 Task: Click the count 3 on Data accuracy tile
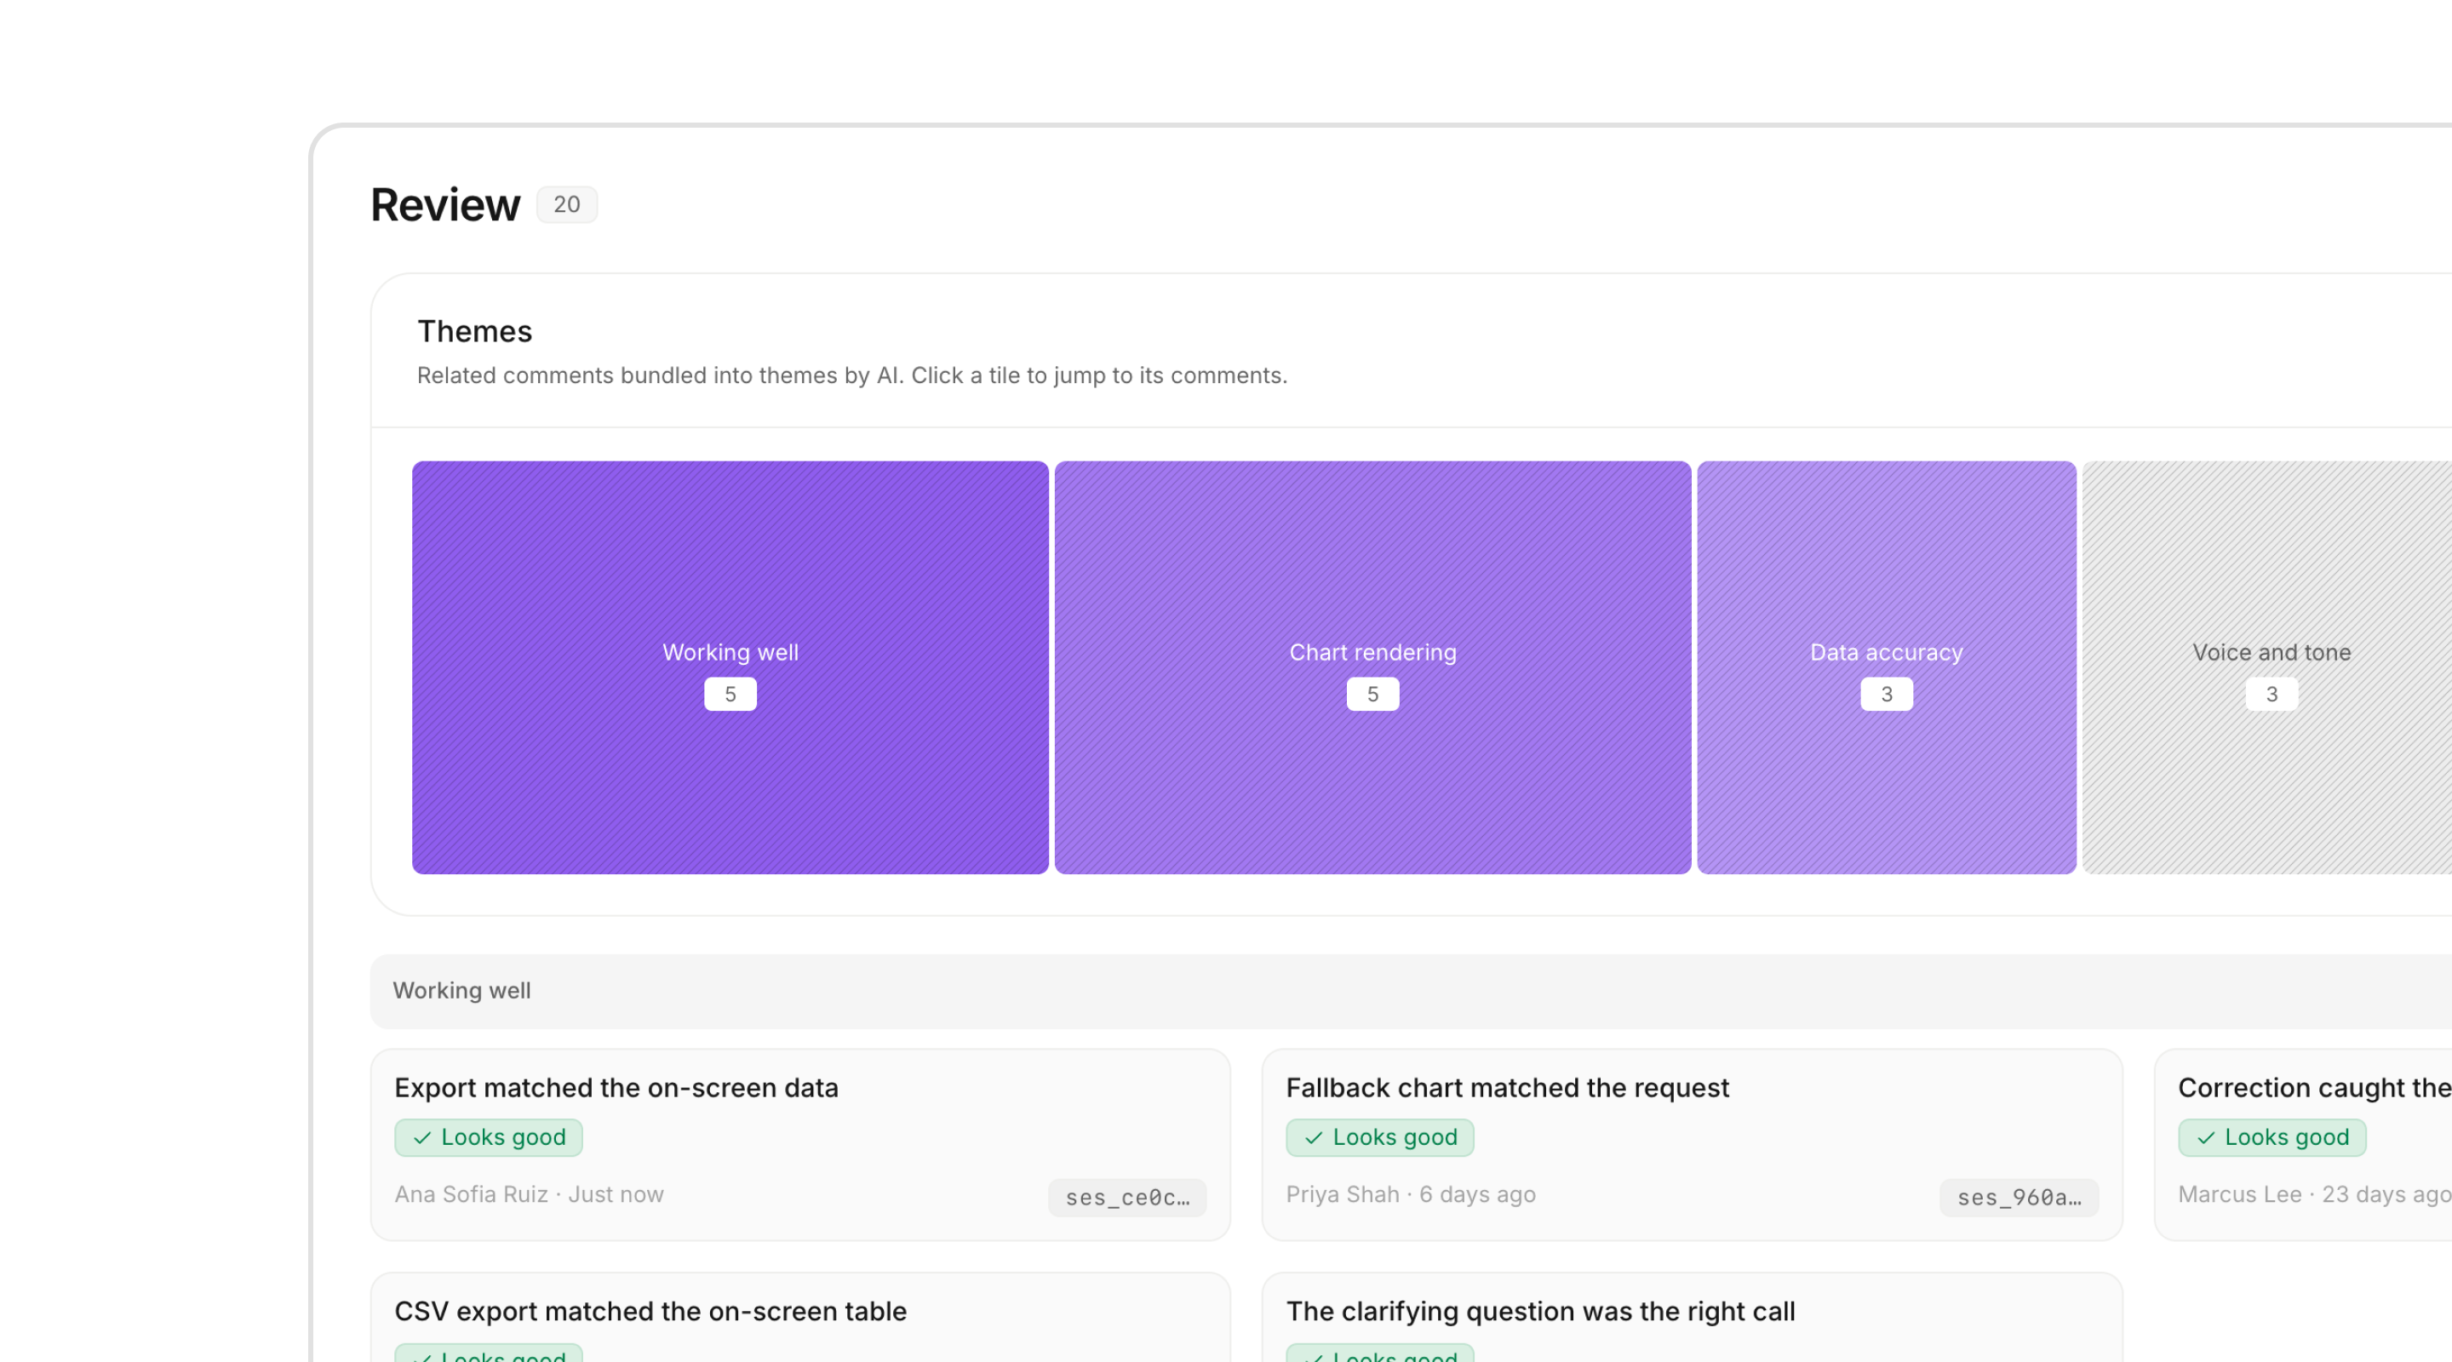(x=1887, y=694)
